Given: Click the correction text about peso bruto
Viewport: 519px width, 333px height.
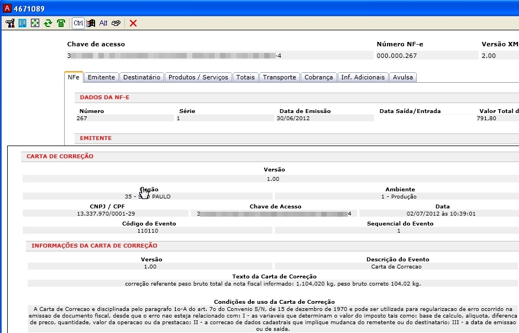Looking at the screenshot, I should (x=273, y=283).
